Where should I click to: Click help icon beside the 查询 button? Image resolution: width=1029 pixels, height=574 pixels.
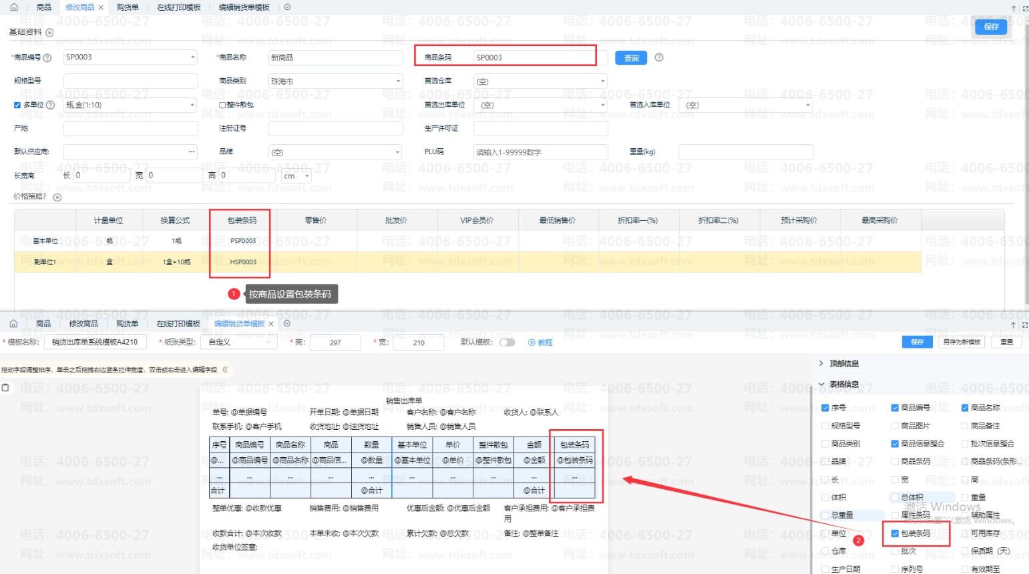tap(659, 57)
